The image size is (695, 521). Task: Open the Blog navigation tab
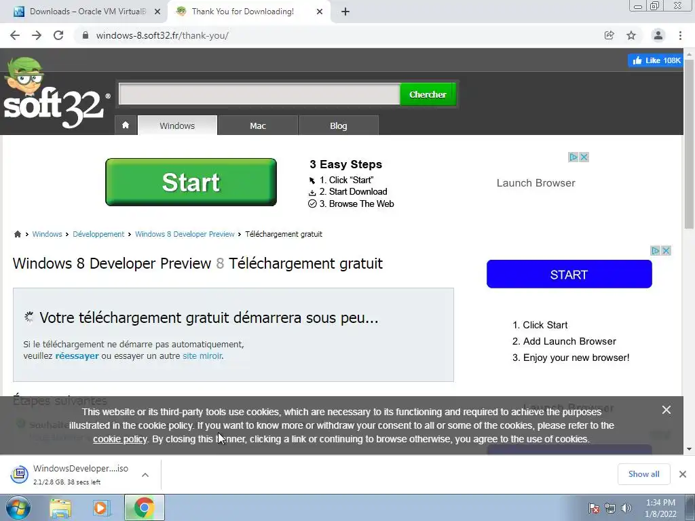[x=338, y=126]
